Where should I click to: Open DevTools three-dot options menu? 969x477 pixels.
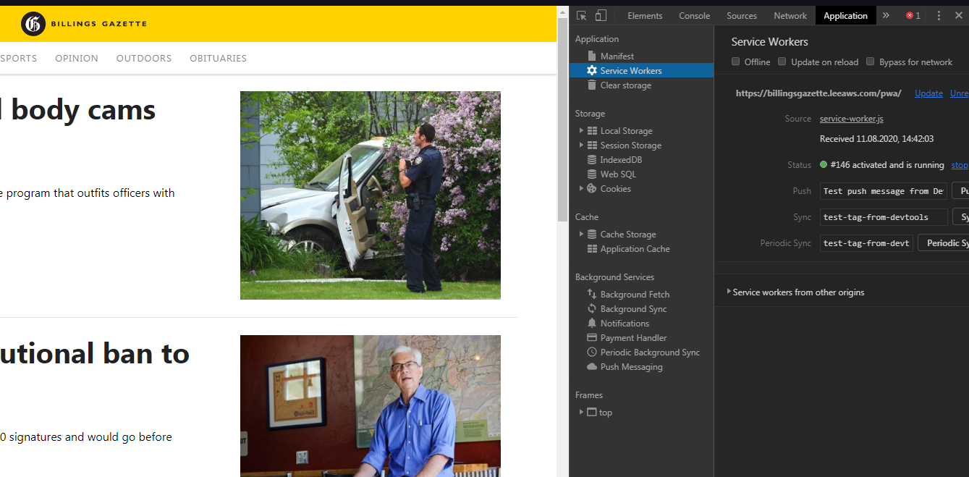939,15
